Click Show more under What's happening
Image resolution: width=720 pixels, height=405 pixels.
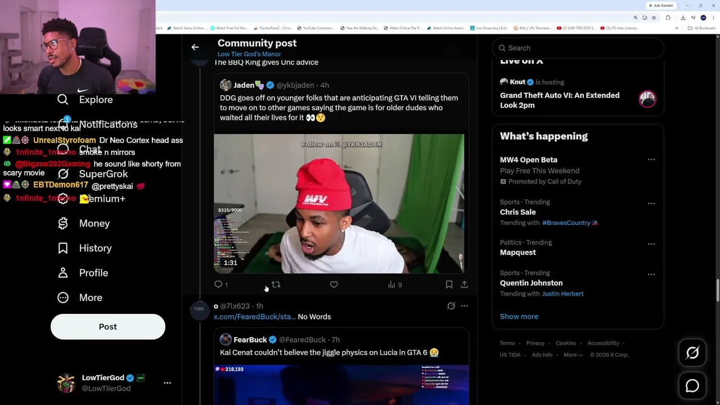(519, 317)
